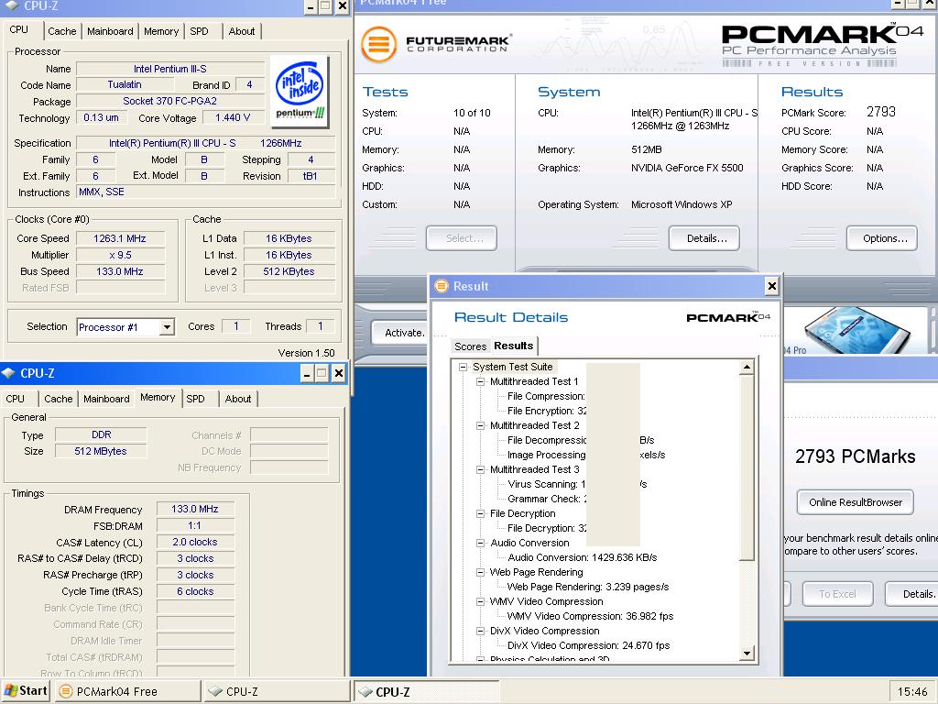Click Details button beside To Excel
Screen dimensions: 938x704
point(911,594)
